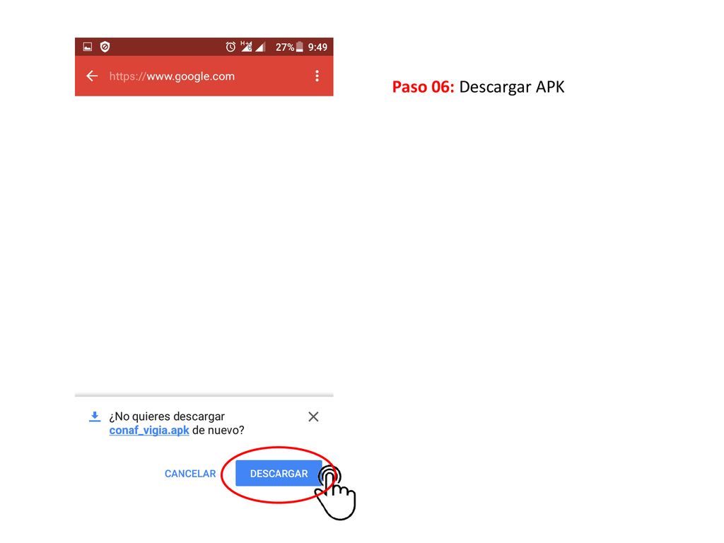Click the 'Descargar APK' heading text
The width and height of the screenshot is (724, 543).
pos(512,87)
